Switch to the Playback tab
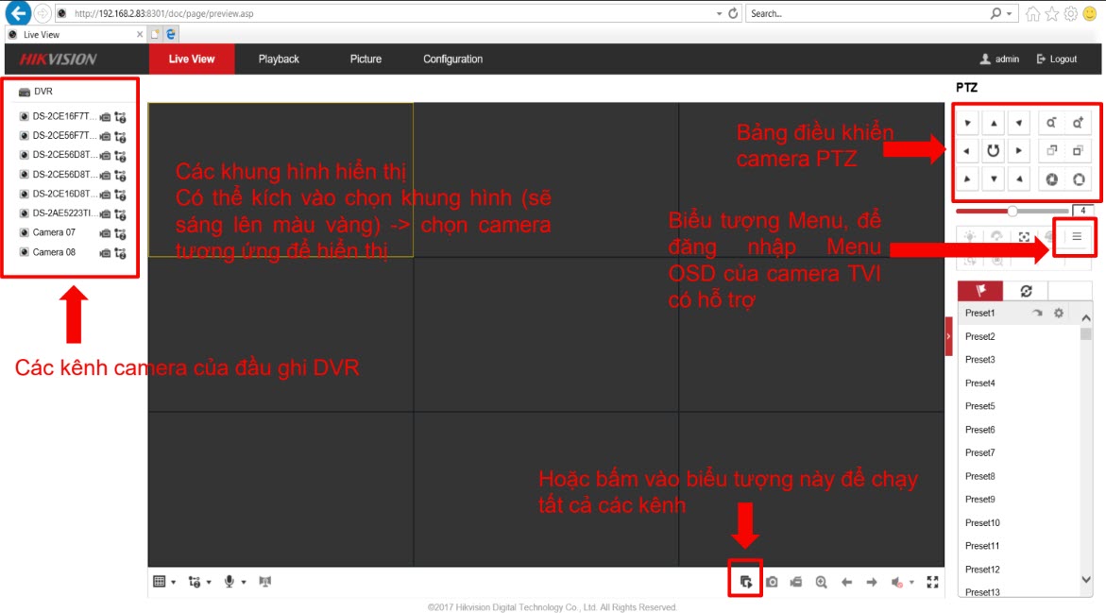Image resolution: width=1106 pixels, height=613 pixels. 279,59
